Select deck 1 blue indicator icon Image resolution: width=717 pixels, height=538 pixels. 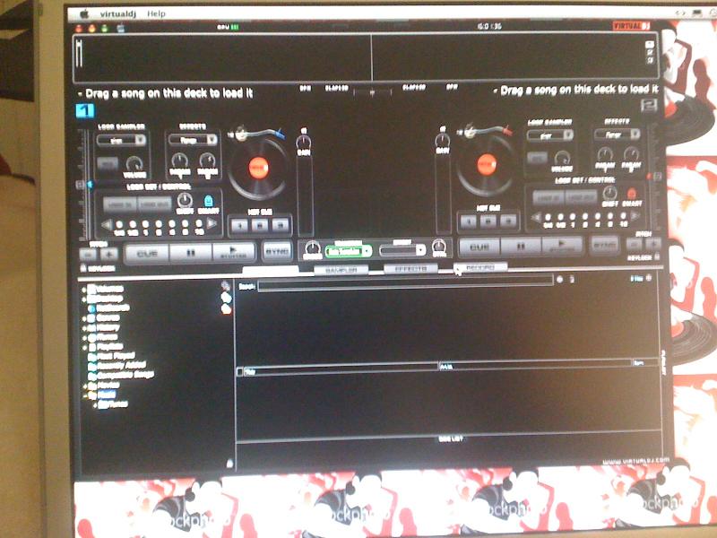point(84,110)
